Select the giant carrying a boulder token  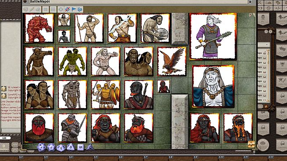click(x=155, y=28)
